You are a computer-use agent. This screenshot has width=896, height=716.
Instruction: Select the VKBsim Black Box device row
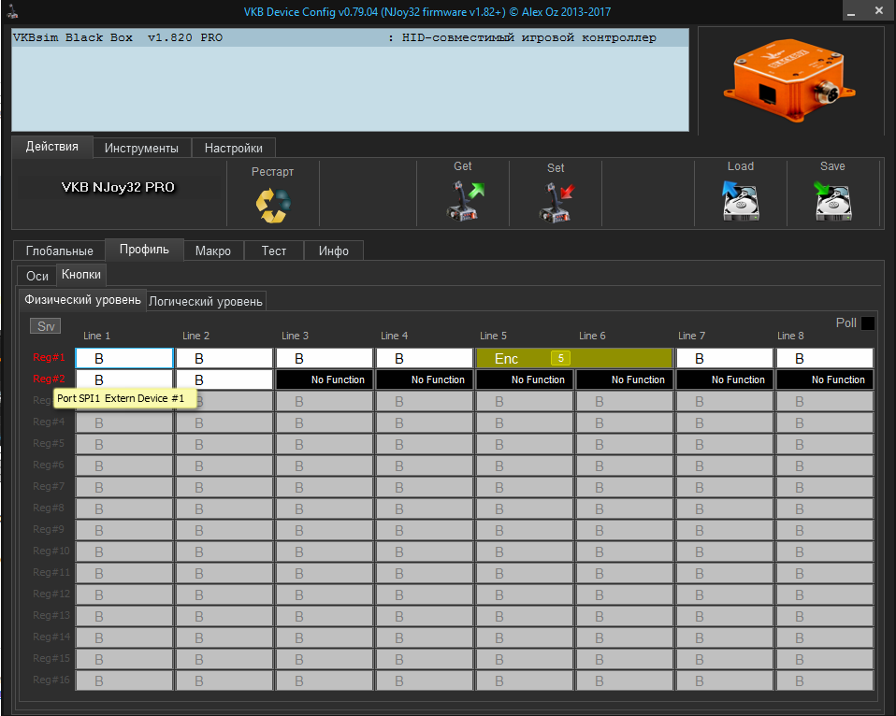pyautogui.click(x=350, y=37)
